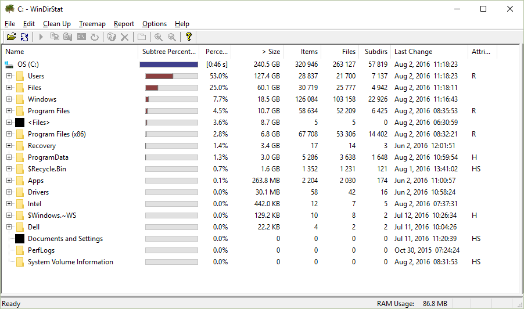
Task: Sort by the Size column header
Action: coord(257,52)
